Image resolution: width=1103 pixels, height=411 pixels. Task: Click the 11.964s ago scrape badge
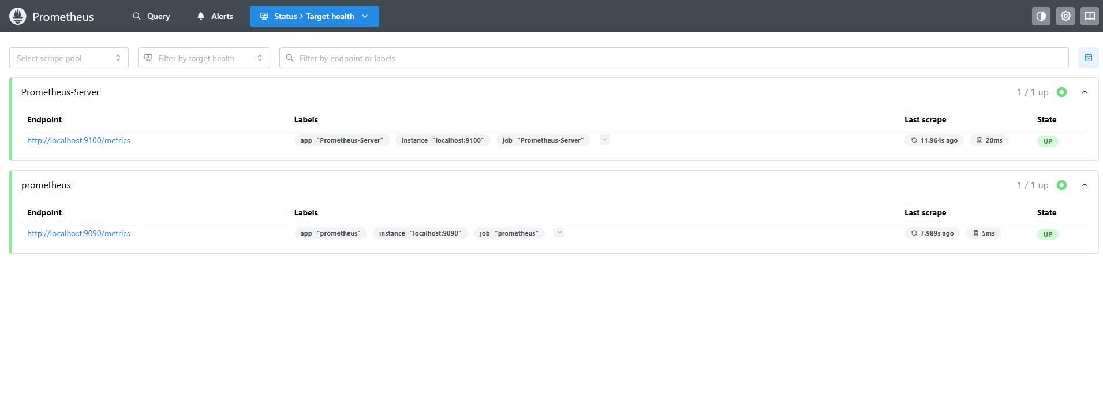[934, 140]
